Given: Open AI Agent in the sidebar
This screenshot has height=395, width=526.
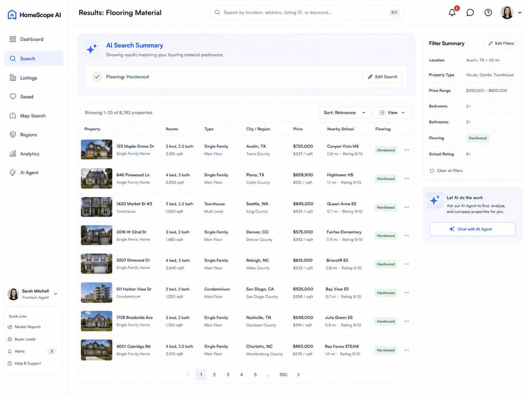Looking at the screenshot, I should pyautogui.click(x=34, y=173).
